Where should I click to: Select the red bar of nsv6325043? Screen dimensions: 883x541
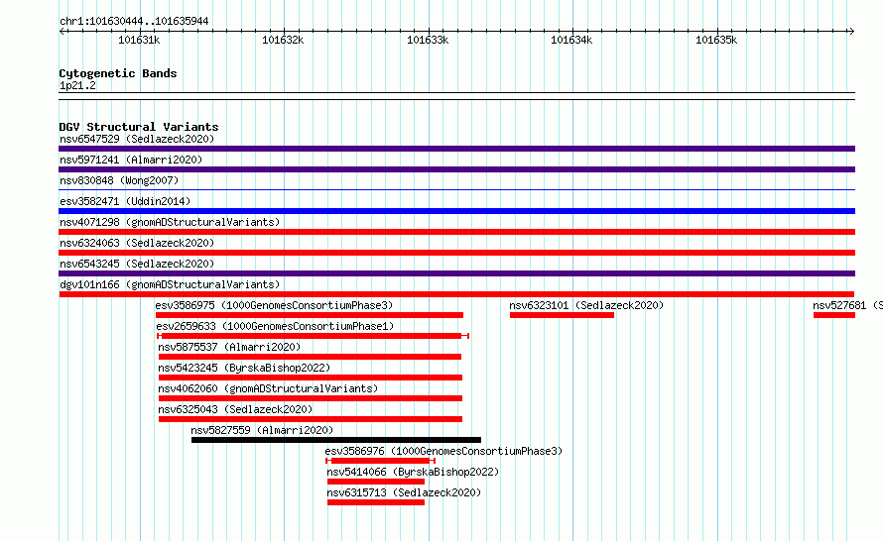(311, 419)
